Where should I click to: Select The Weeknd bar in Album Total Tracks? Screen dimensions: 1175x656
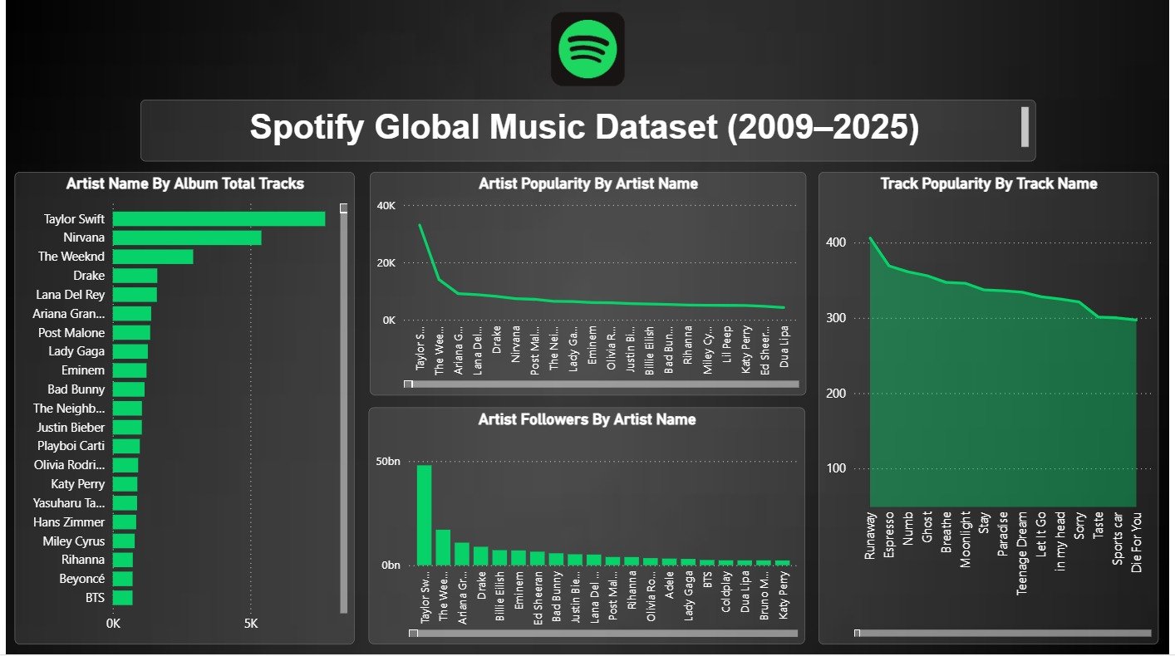[x=153, y=257]
